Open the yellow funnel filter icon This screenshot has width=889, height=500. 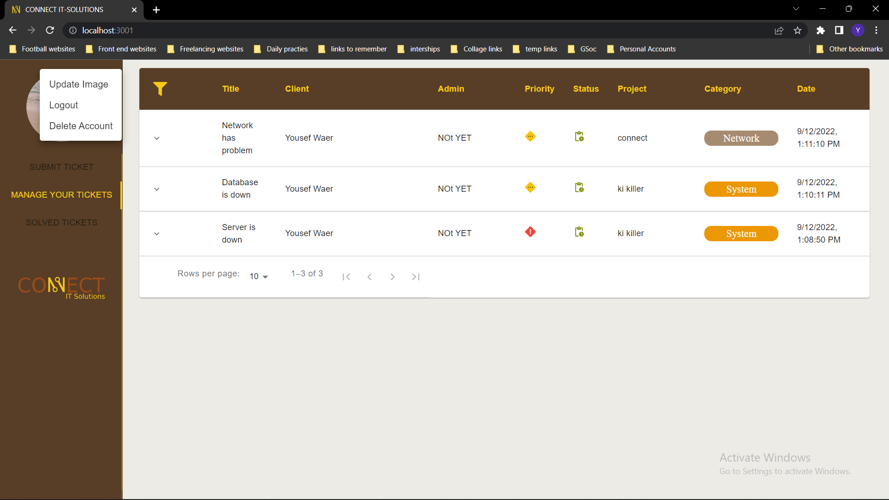[x=160, y=88]
